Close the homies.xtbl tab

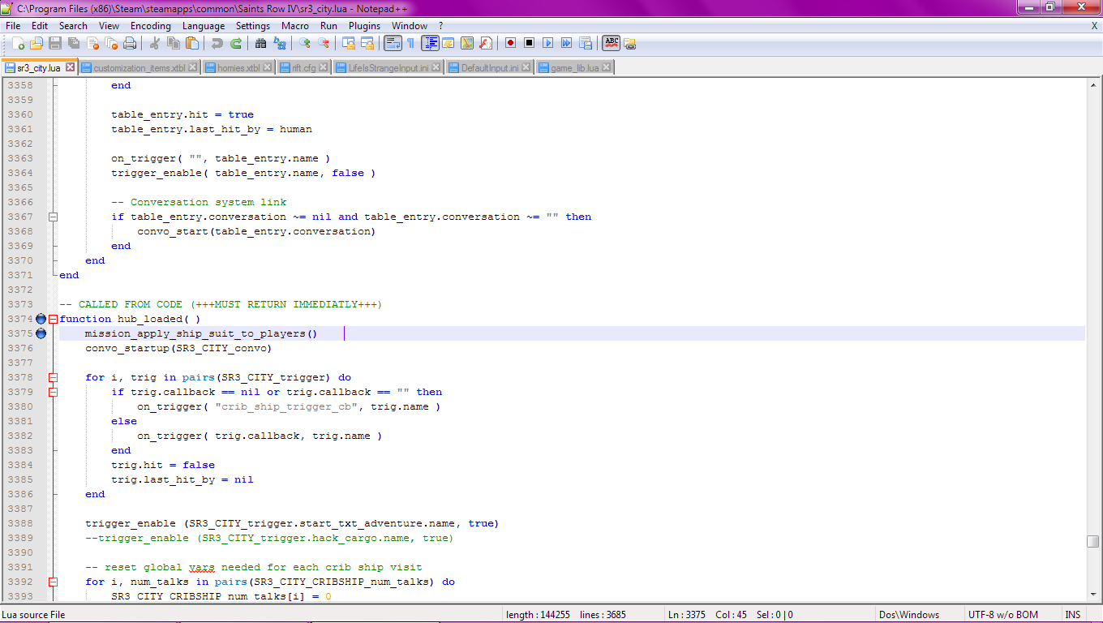pos(268,67)
